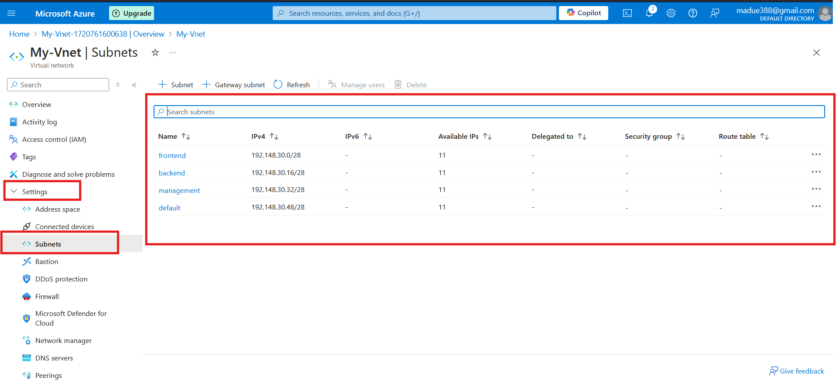Add a new Subnet
Image resolution: width=836 pixels, height=384 pixels.
pyautogui.click(x=175, y=85)
